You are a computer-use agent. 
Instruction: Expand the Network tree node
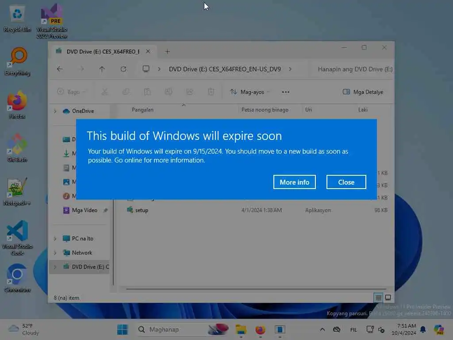coord(55,253)
